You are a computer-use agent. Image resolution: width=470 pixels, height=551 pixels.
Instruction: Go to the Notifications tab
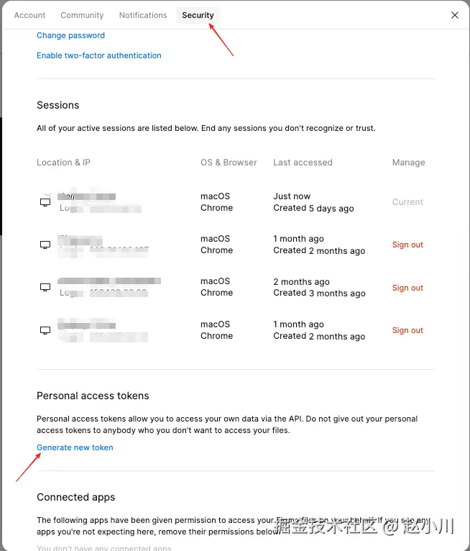point(143,15)
